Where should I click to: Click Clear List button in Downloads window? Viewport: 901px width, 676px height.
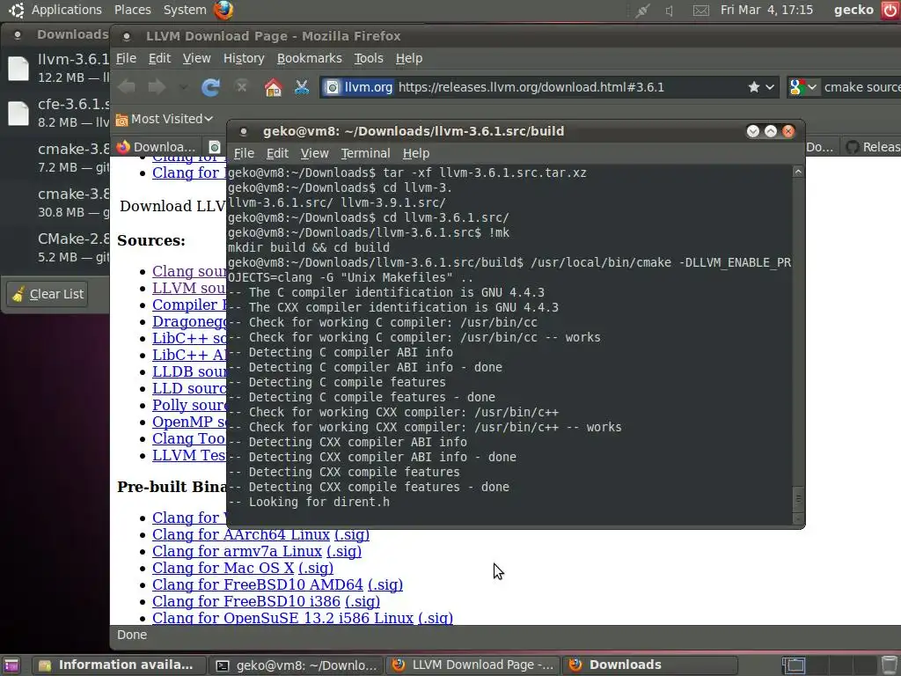(48, 294)
